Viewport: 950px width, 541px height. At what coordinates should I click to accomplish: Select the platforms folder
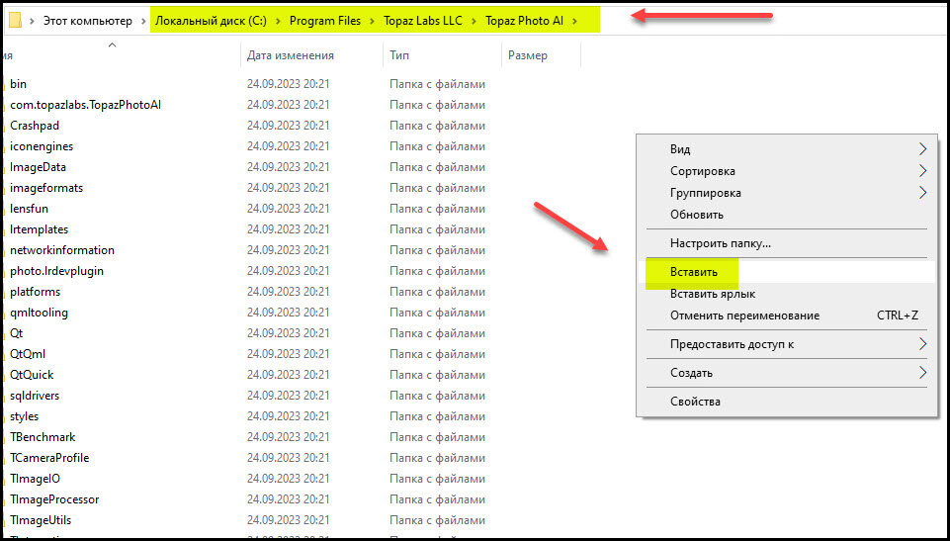pyautogui.click(x=36, y=292)
